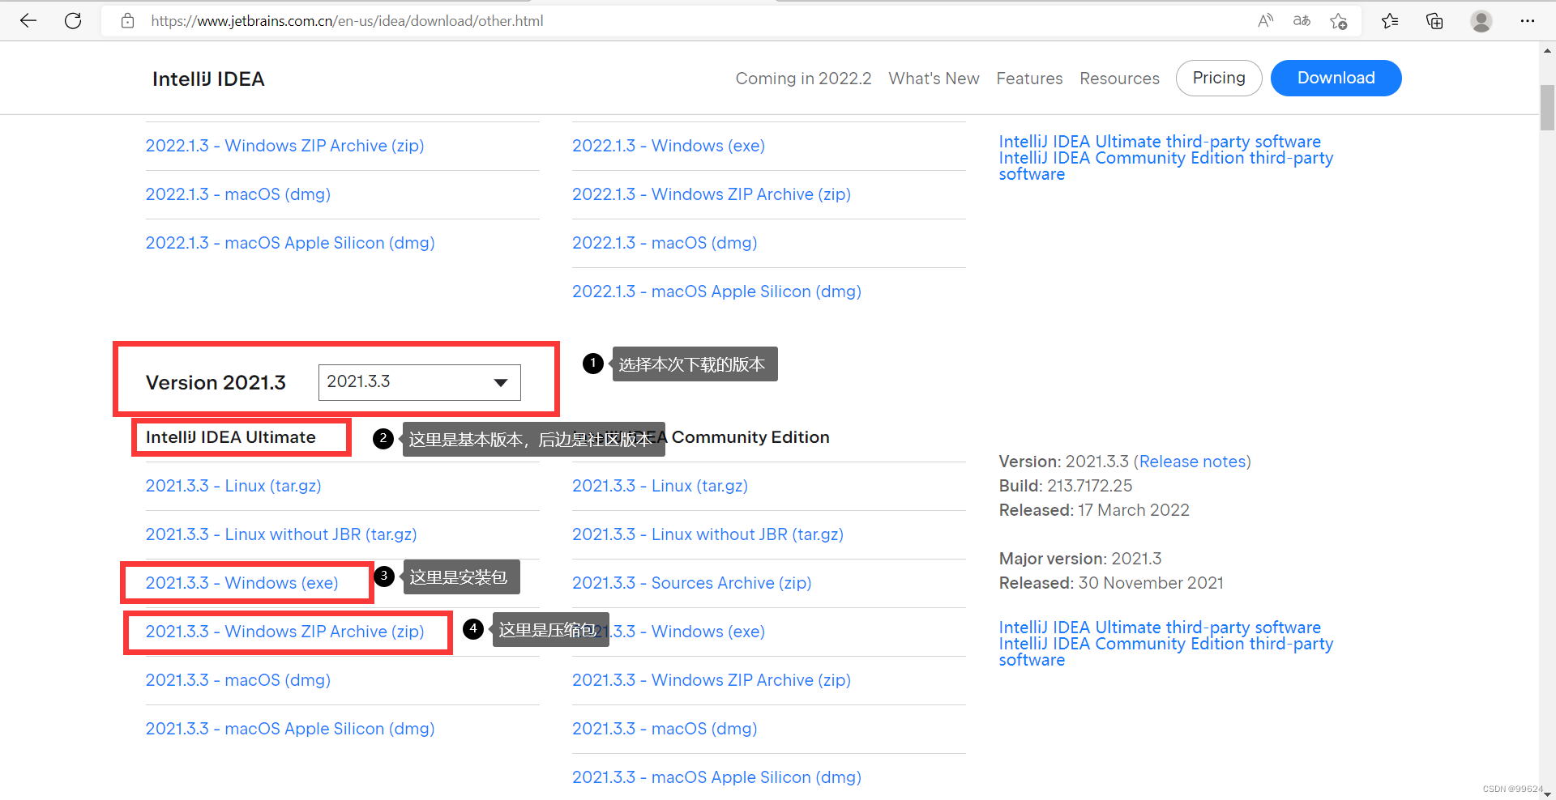Open the Favorites list

[1390, 20]
